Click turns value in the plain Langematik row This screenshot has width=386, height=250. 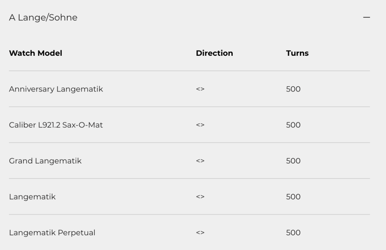[293, 197]
